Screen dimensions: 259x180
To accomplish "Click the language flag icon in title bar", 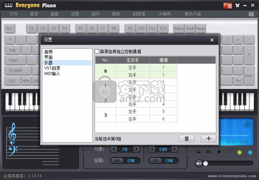I will (x=228, y=5).
